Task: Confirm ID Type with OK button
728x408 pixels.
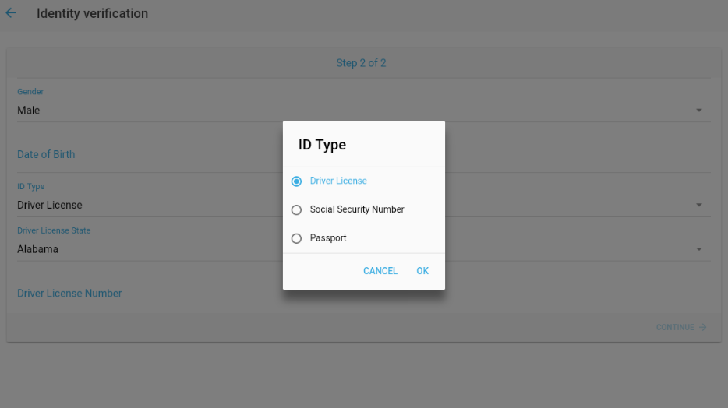Action: tap(422, 271)
